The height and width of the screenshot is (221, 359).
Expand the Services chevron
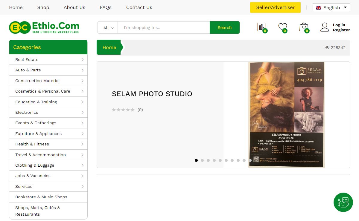click(82, 186)
